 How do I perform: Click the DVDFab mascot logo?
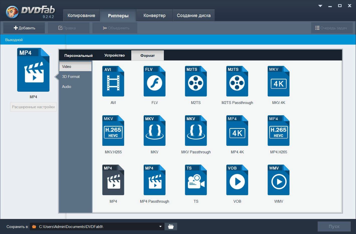click(12, 12)
